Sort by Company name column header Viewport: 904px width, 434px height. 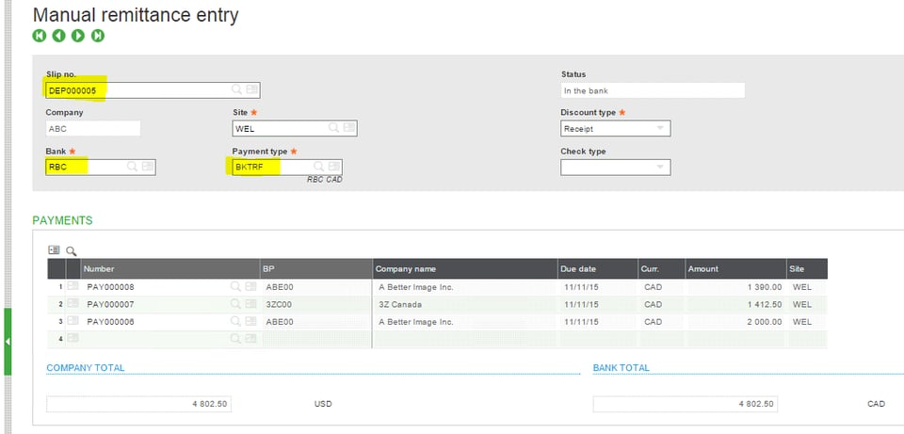tap(464, 268)
